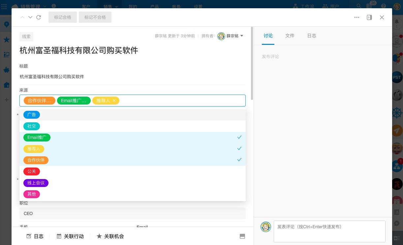Open the owner 薛宗铭 dropdown arrow
The width and height of the screenshot is (403, 245).
point(242,36)
